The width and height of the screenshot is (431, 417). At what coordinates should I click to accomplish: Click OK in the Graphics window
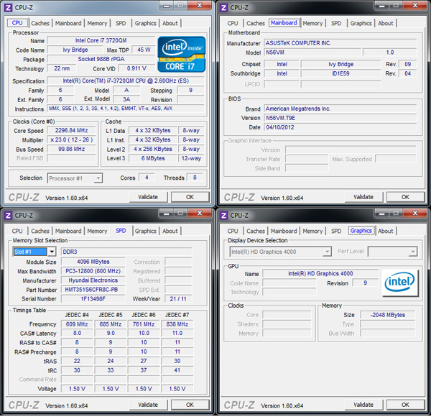405,405
